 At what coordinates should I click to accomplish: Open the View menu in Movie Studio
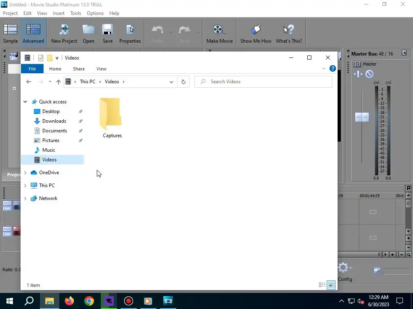pyautogui.click(x=42, y=13)
